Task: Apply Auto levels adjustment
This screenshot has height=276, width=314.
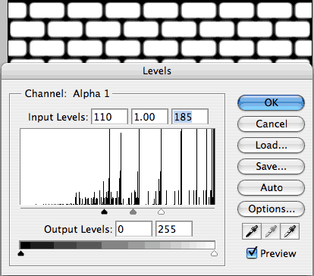Action: point(271,187)
